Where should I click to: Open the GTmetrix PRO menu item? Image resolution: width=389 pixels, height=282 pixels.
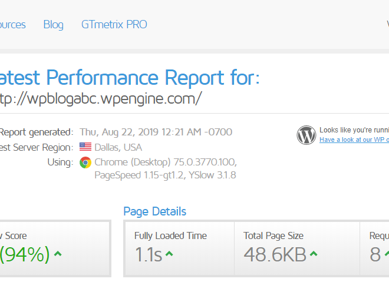pyautogui.click(x=114, y=25)
